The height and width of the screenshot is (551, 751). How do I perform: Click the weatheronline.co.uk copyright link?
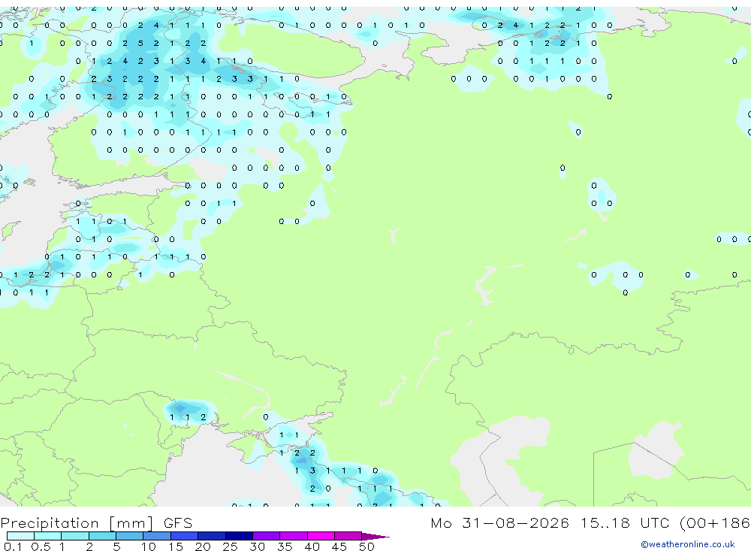[x=688, y=544]
